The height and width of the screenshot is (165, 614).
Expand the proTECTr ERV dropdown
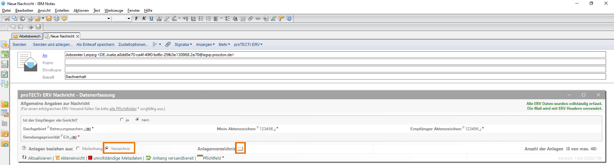[248, 44]
